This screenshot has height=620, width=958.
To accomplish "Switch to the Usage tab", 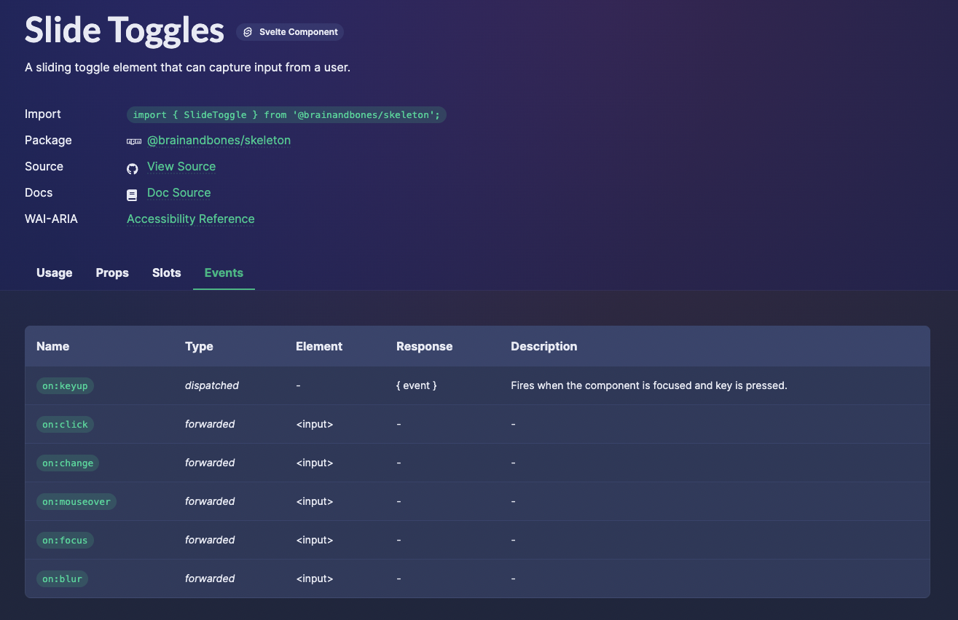I will tap(54, 272).
